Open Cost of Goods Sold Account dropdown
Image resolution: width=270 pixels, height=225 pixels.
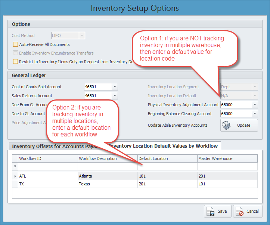point(115,87)
